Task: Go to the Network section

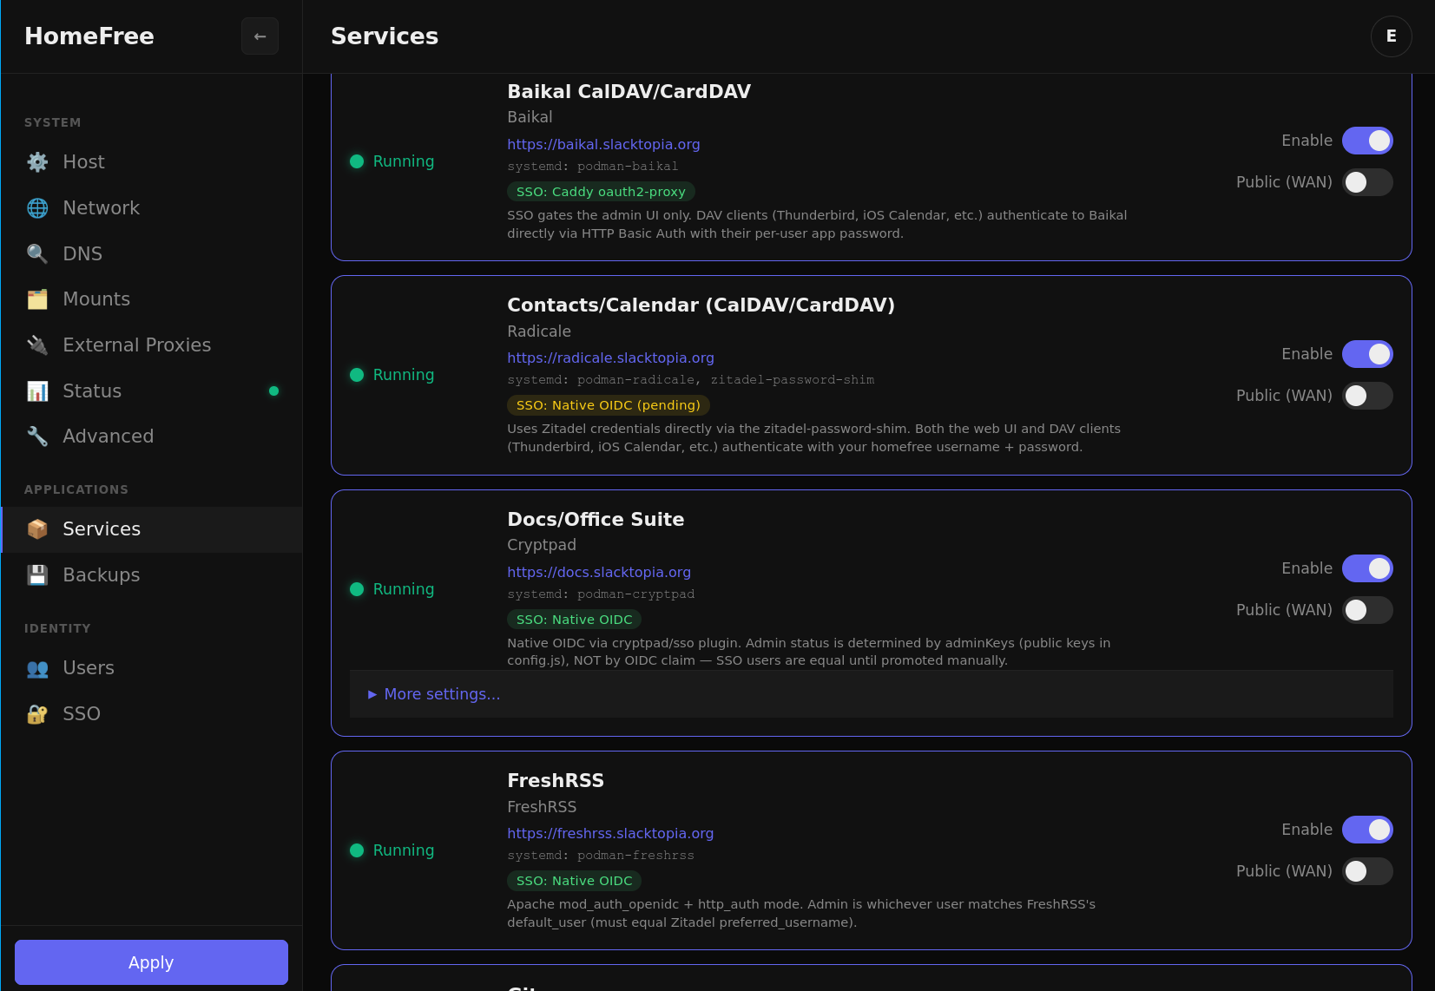Action: pos(152,208)
